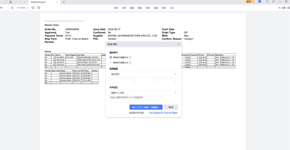Image resolution: width=290 pixels, height=150 pixels.
Task: Open the hamburger menu icon in title bar
Action: coord(273,2)
